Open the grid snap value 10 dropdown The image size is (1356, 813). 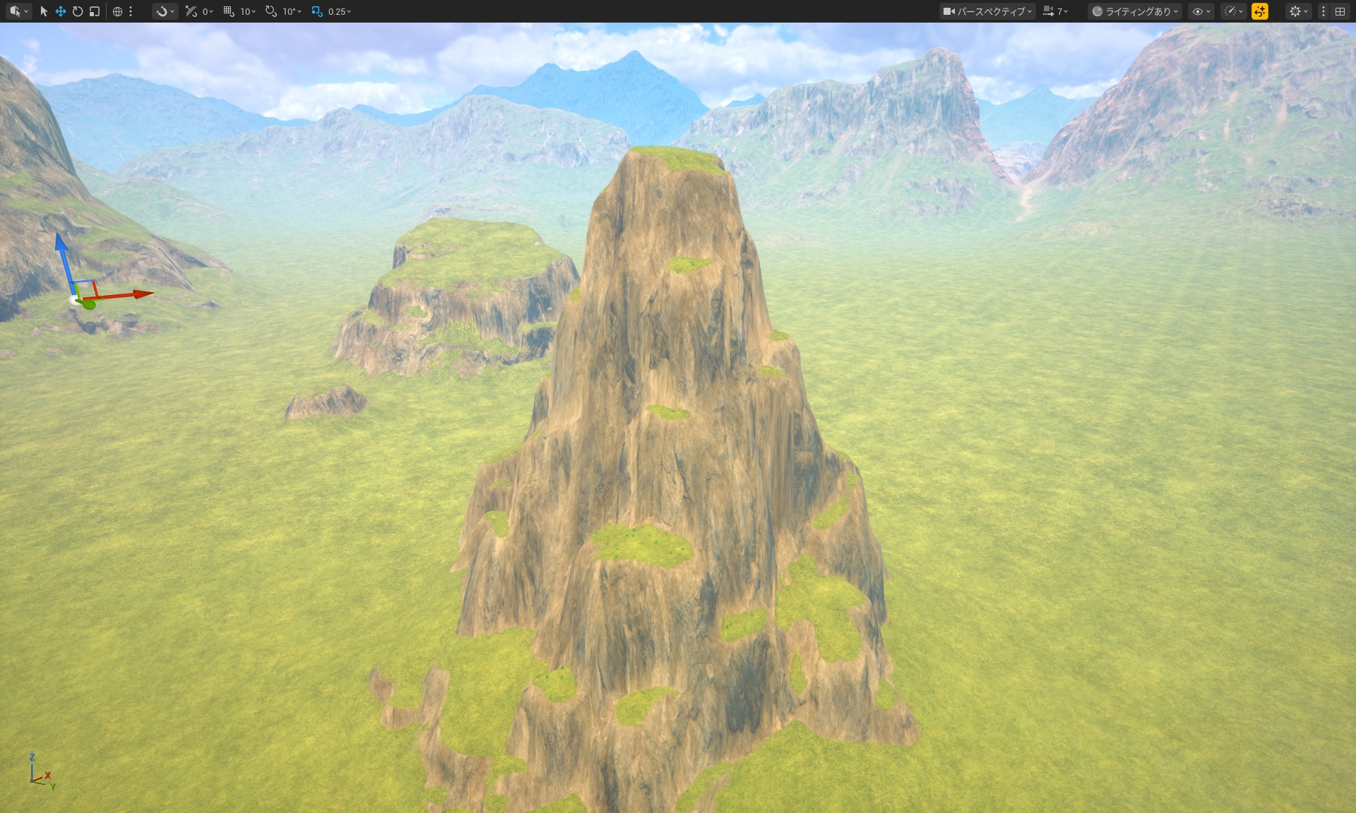click(x=244, y=11)
